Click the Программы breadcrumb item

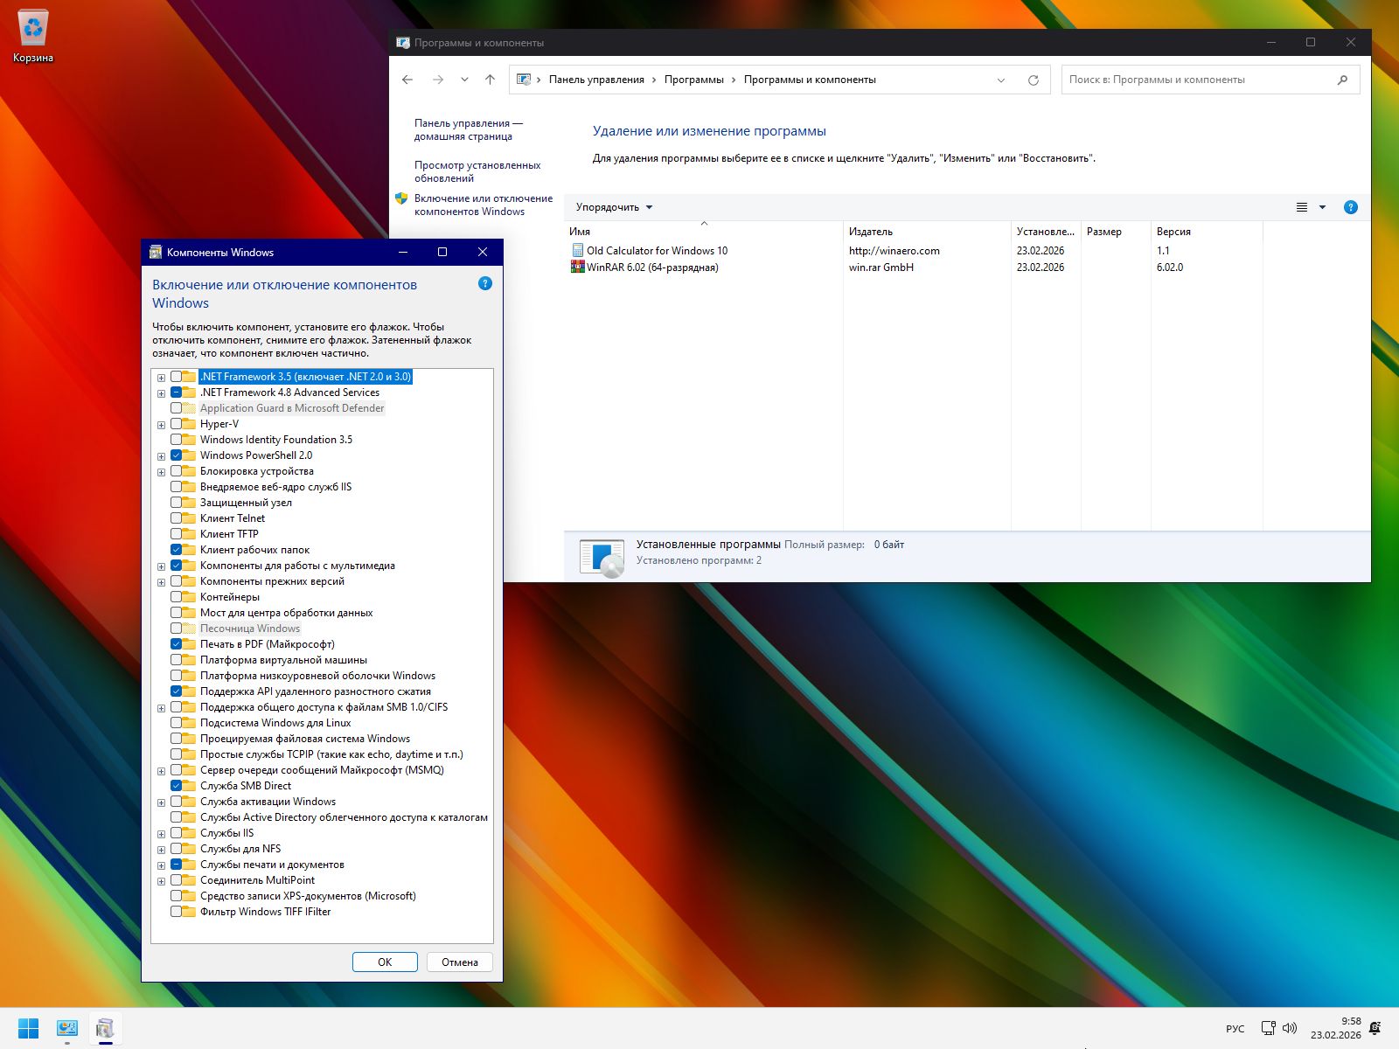(x=693, y=80)
